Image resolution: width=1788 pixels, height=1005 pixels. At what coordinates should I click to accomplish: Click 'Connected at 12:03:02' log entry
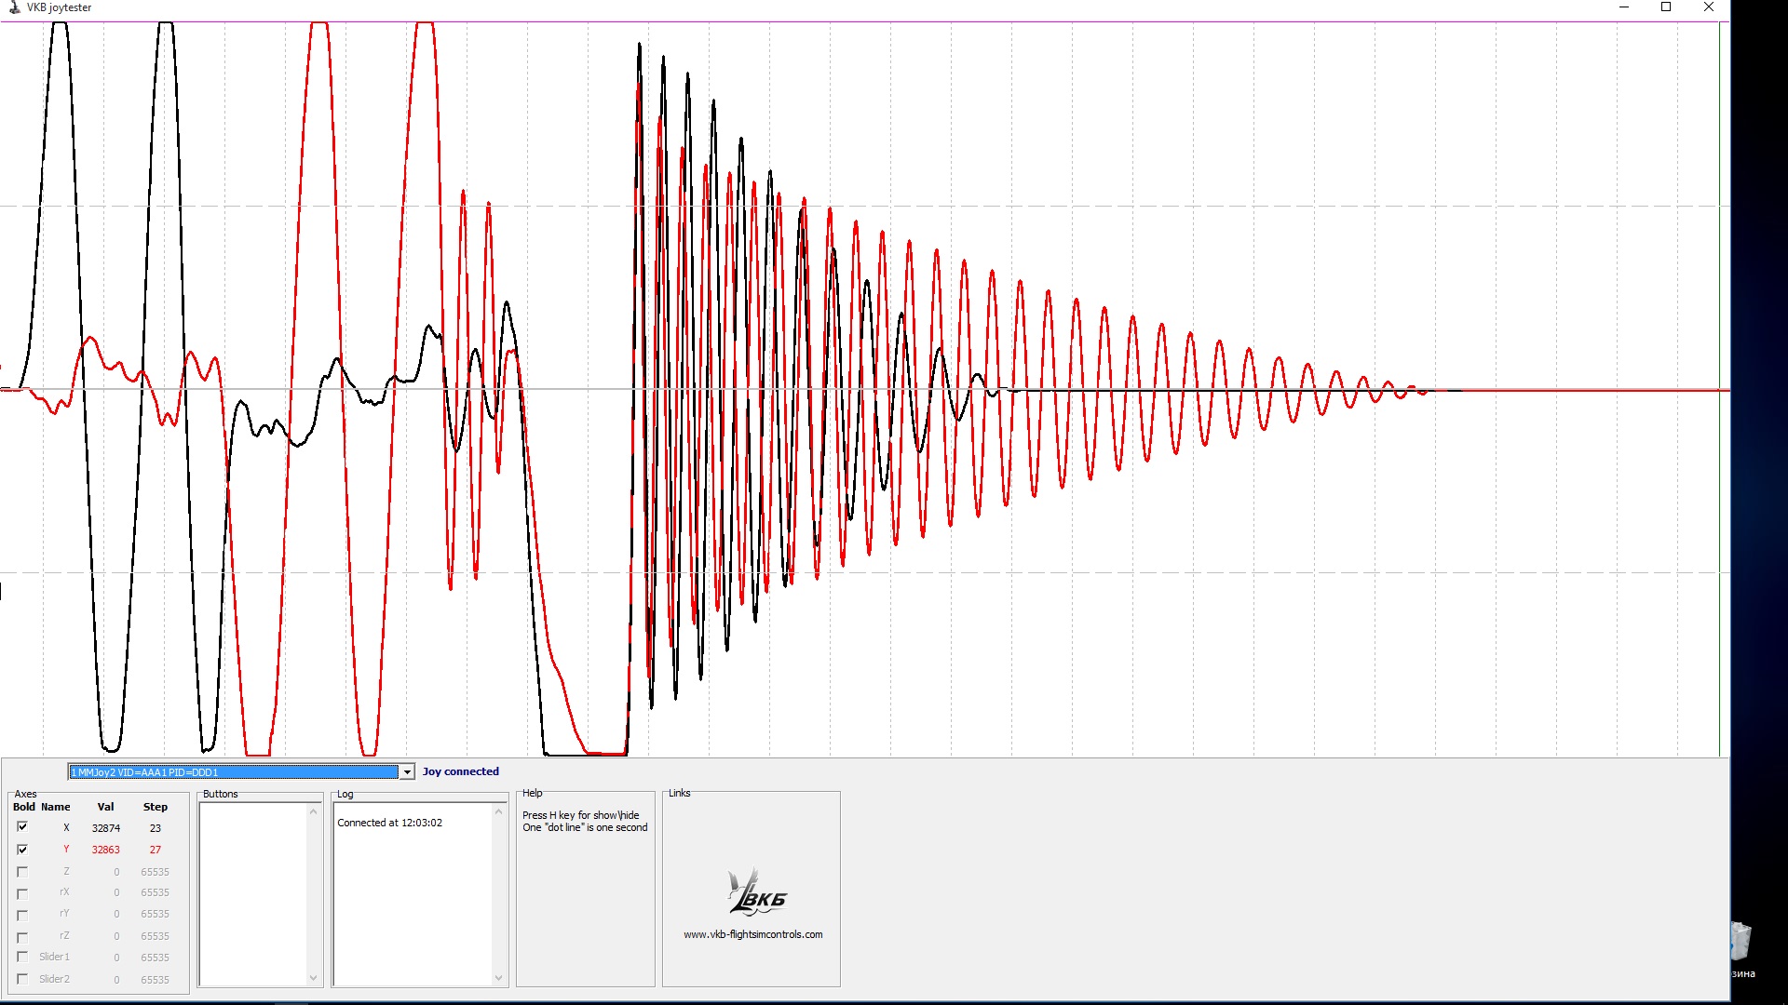(x=389, y=823)
